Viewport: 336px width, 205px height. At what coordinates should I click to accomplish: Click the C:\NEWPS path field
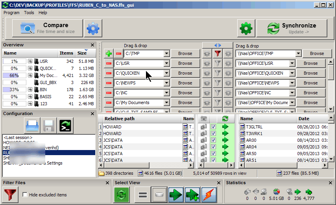tap(139, 83)
